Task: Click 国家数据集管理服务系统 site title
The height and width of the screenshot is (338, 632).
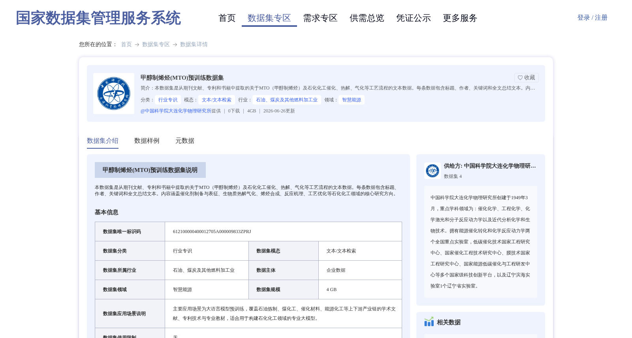Action: [x=98, y=18]
